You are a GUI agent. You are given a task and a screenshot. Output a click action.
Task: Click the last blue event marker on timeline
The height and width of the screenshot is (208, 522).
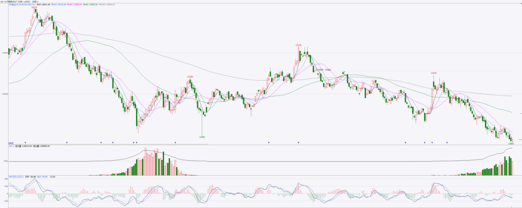tap(447, 142)
